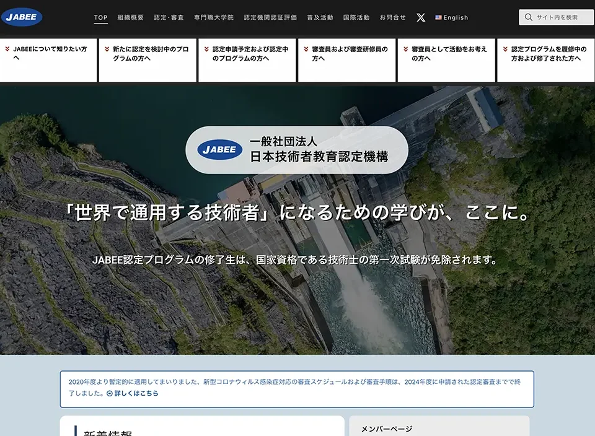Viewport: 595px width, 436px height.
Task: Click the circled arrow icon before 詳しくはこちら
Action: 110,393
